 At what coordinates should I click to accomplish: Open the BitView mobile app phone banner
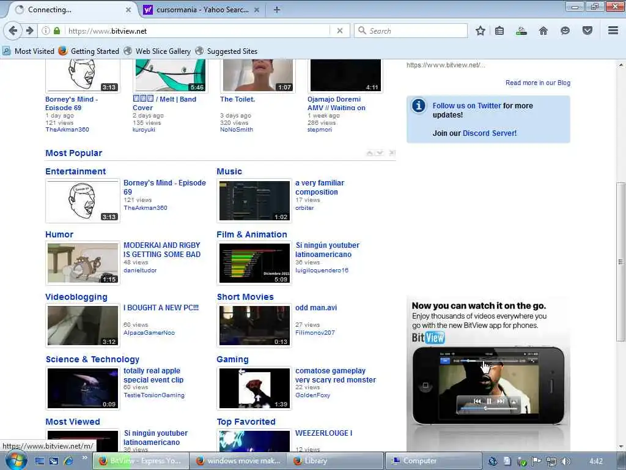488,374
